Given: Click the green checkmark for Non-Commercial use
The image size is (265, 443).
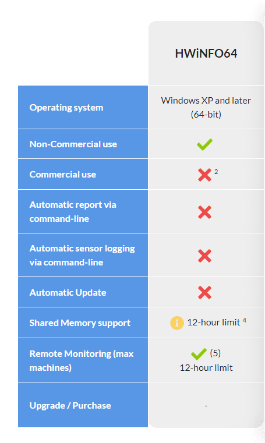Looking at the screenshot, I should click(204, 144).
